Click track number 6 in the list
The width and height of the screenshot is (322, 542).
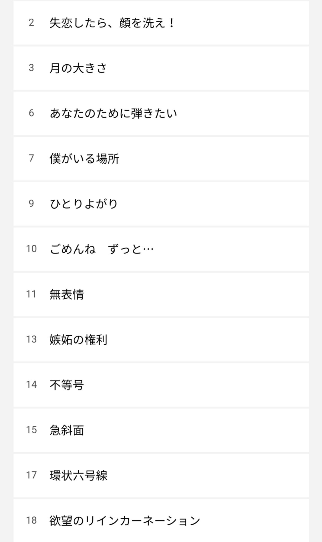tap(31, 113)
